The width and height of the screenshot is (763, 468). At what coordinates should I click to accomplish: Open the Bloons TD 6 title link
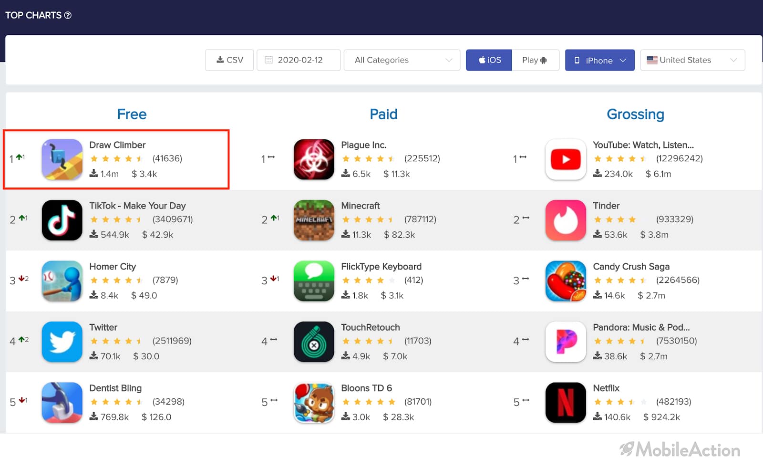(x=366, y=388)
